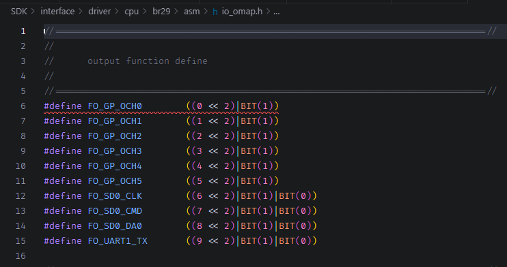The image size is (507, 267).
Task: Click the FO_GP_OCH5 identifier
Action: [x=115, y=181]
